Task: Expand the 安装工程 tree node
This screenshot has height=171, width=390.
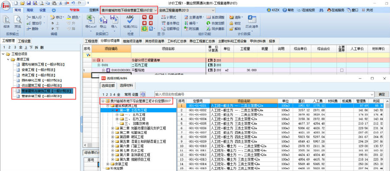Action: click(108, 164)
